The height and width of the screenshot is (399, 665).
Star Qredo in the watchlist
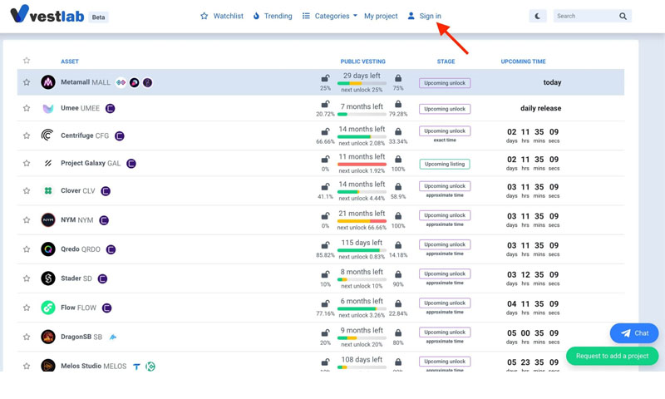pos(27,249)
